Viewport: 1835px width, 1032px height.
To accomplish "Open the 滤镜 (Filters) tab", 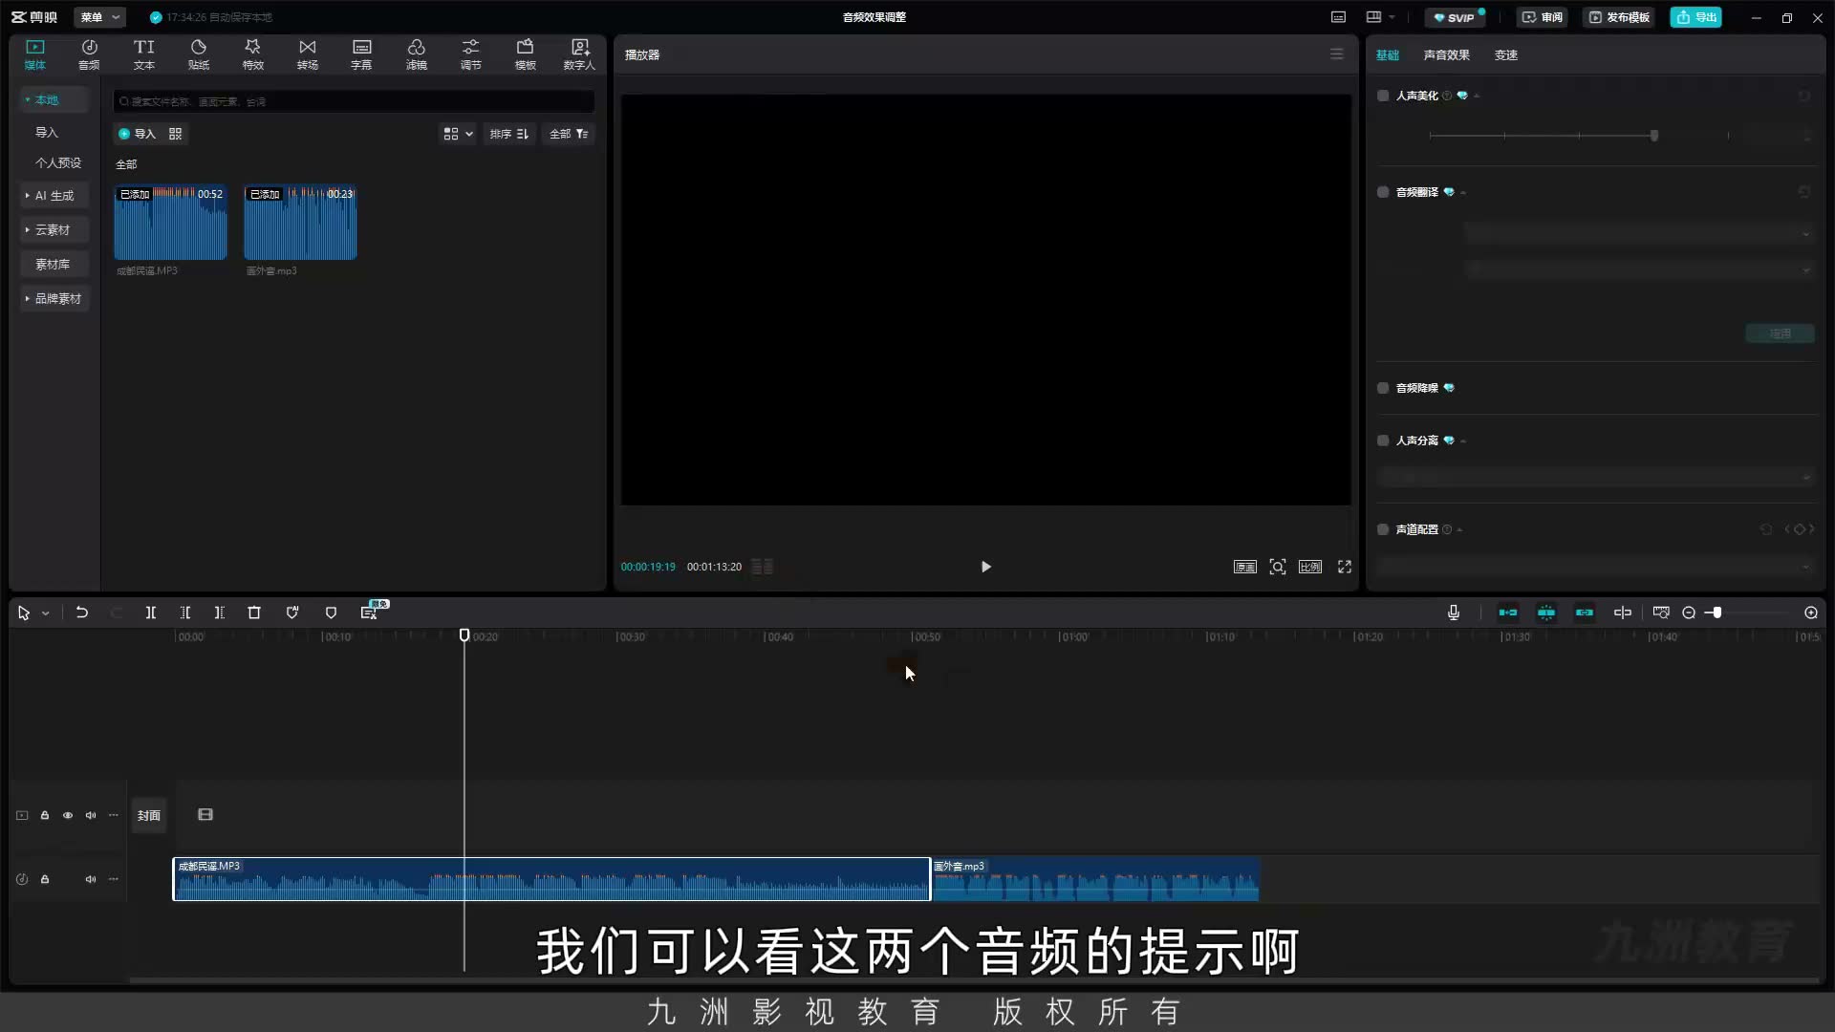I will pyautogui.click(x=416, y=54).
